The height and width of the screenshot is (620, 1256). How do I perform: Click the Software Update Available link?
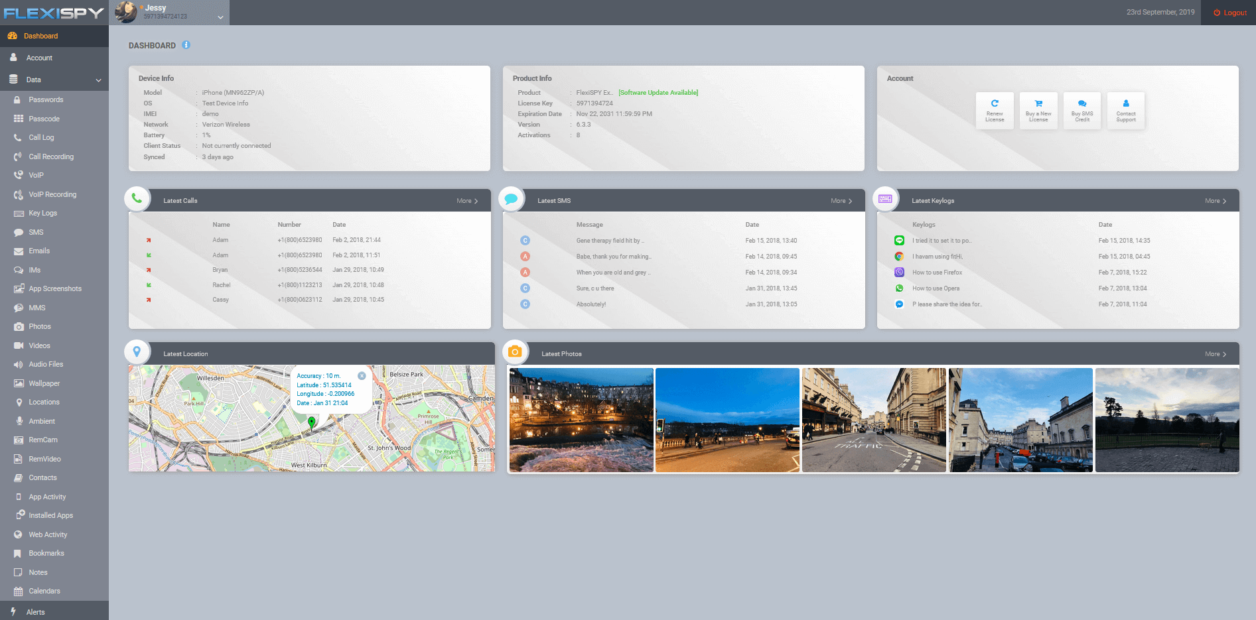(658, 93)
